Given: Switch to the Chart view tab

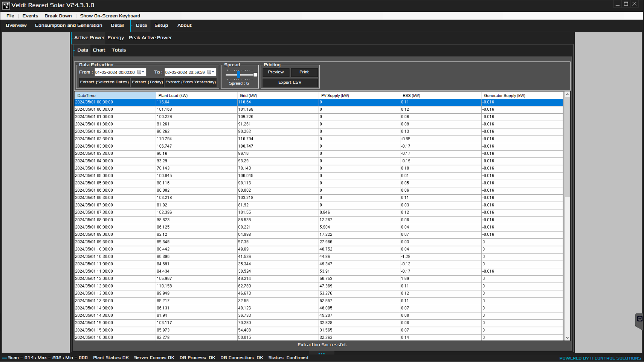Looking at the screenshot, I should coord(99,50).
